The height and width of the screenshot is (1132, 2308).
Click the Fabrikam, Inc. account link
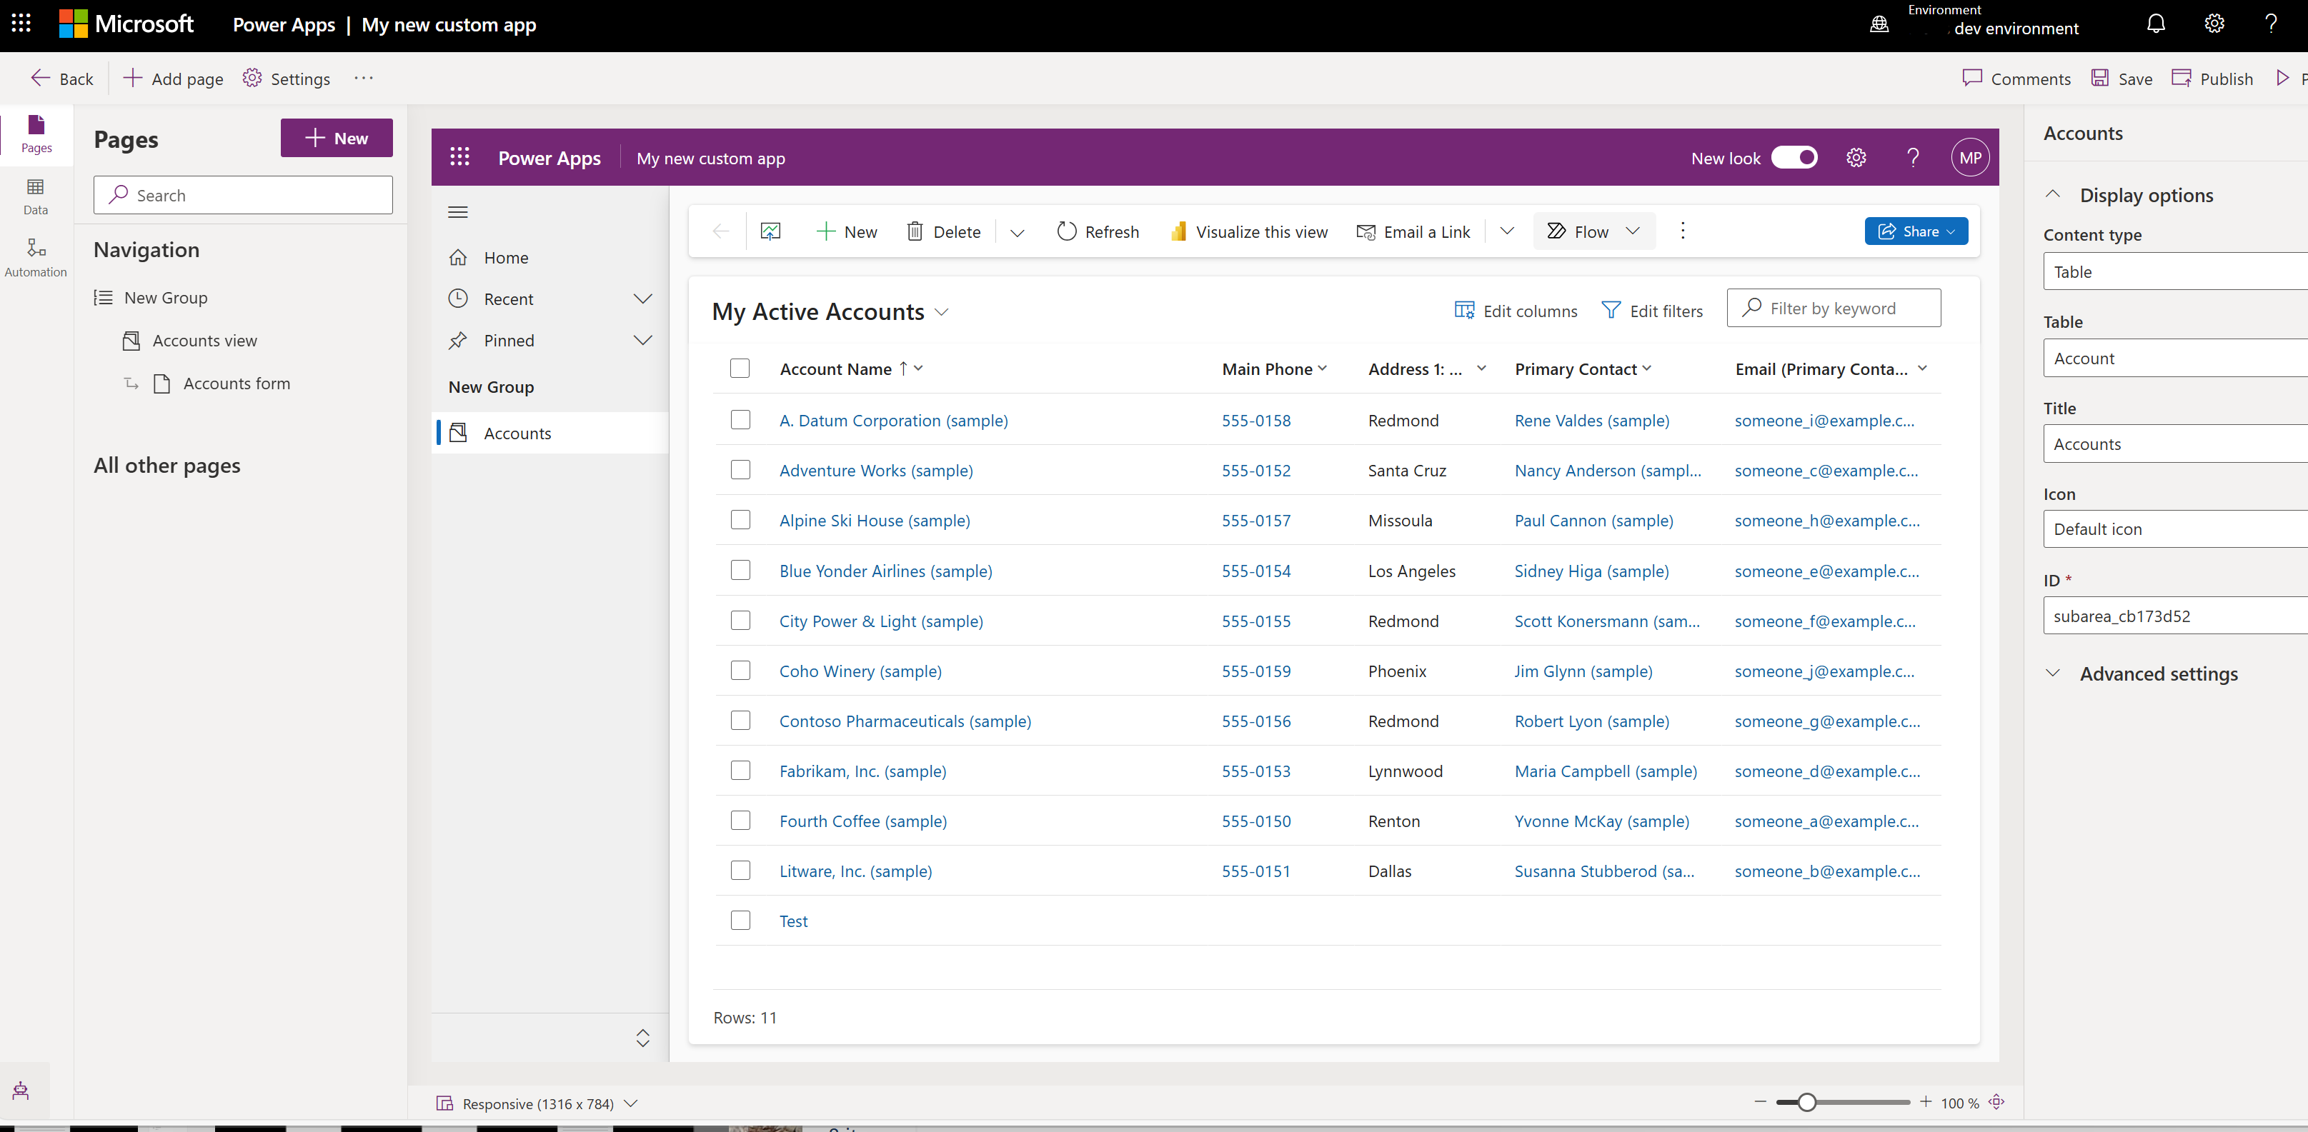coord(862,770)
